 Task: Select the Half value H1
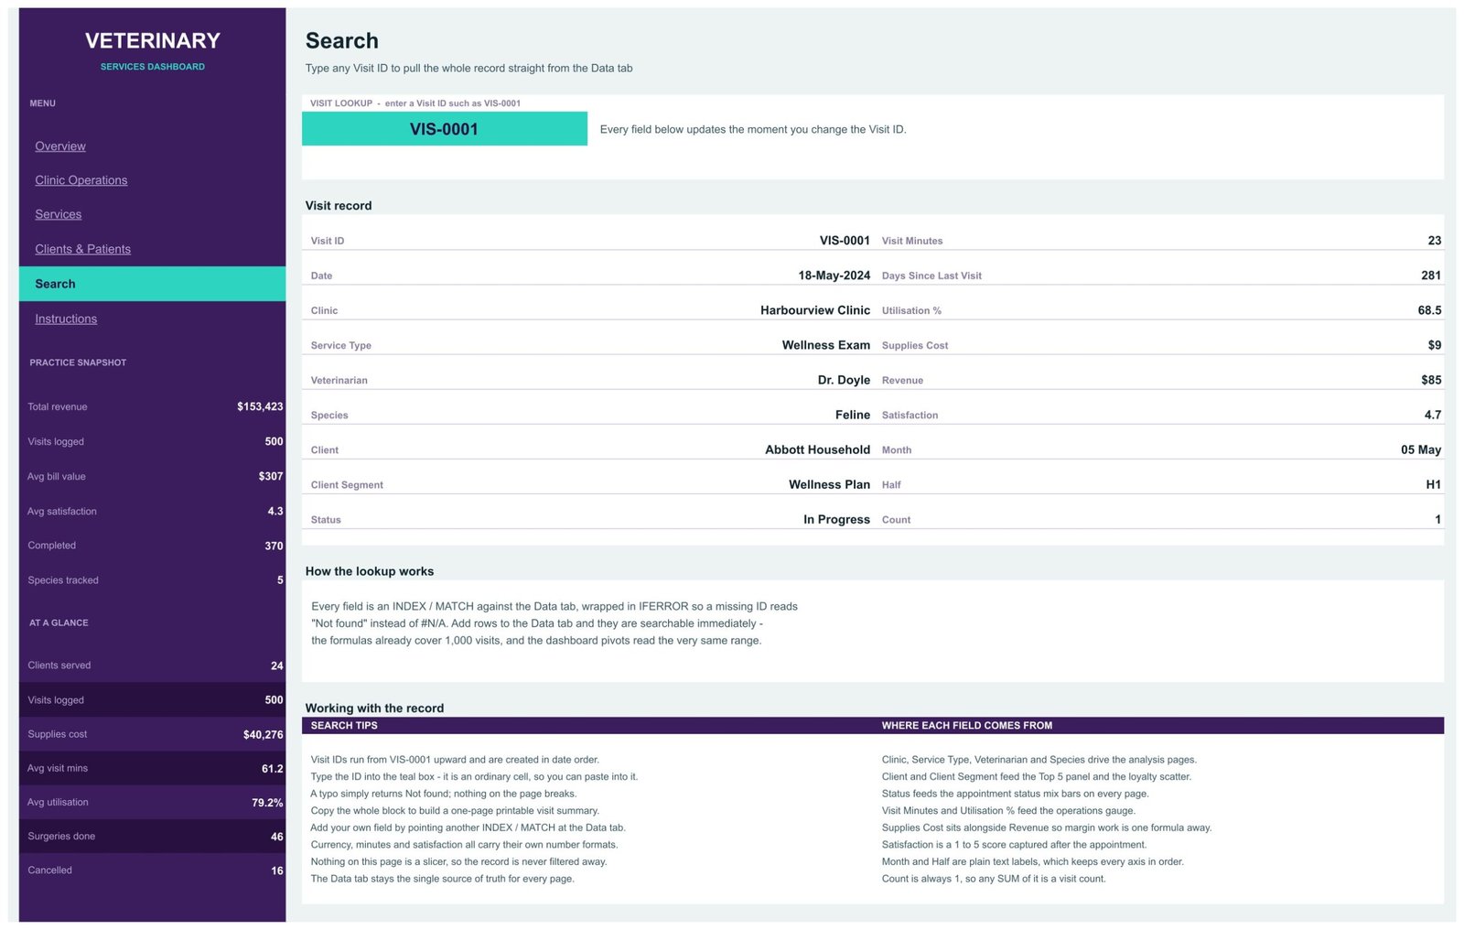tap(1434, 484)
